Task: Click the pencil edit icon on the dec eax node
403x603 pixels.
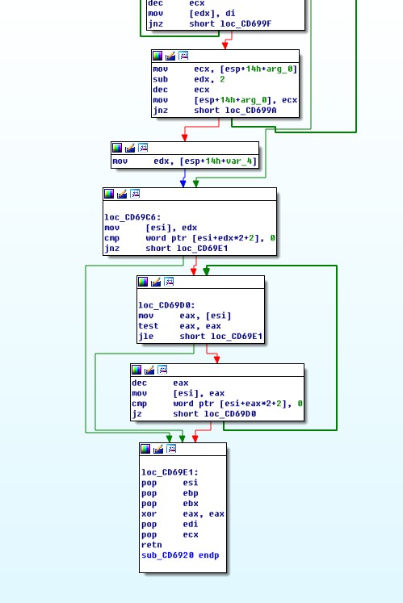Action: (x=149, y=370)
